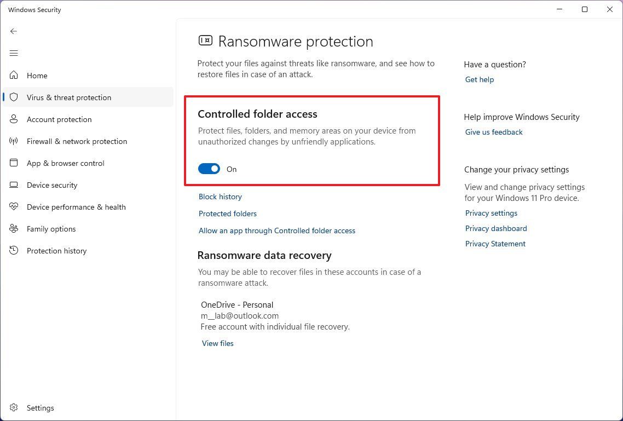Screen dimensions: 623x421
Task: Go back using the back arrow
Action: click(x=14, y=31)
